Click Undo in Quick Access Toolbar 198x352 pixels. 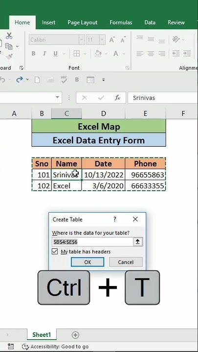(2, 80)
